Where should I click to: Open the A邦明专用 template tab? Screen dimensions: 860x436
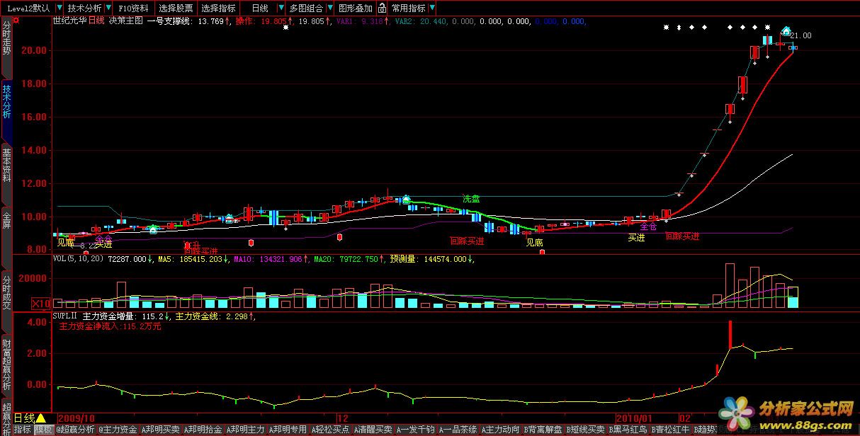tap(288, 430)
